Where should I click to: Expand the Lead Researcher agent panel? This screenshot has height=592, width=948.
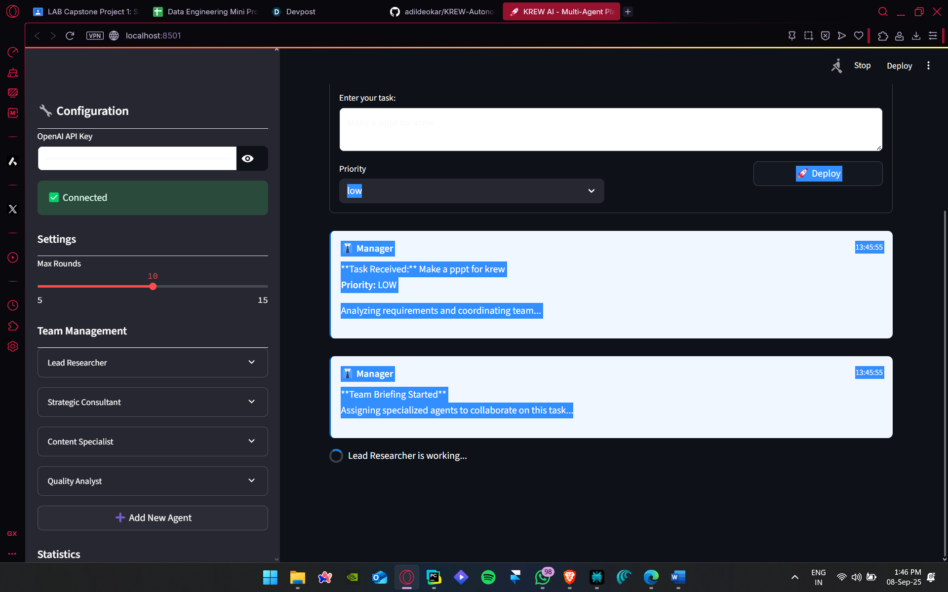click(x=153, y=363)
